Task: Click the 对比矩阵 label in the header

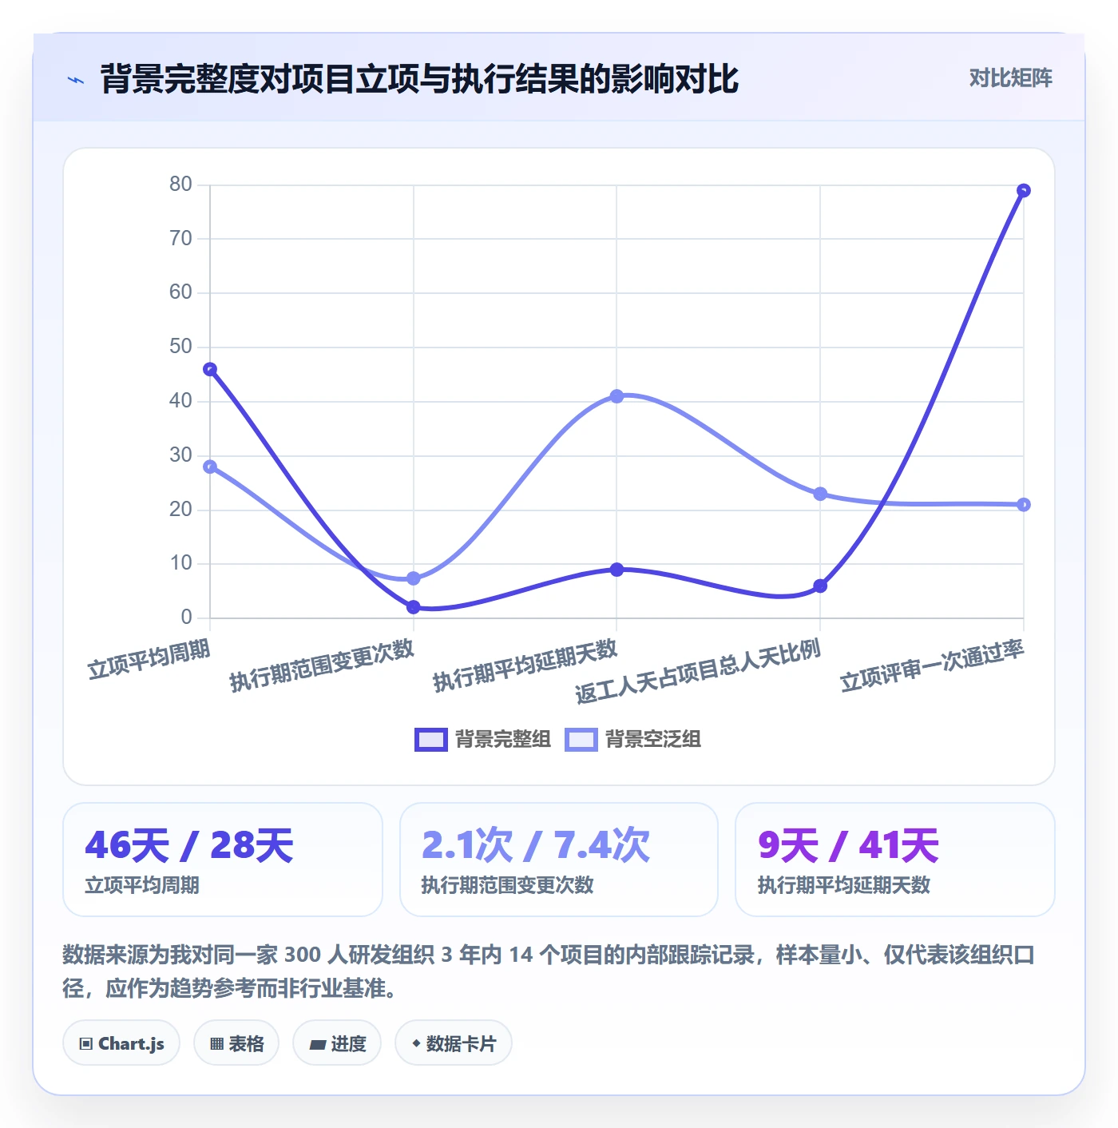Action: (1010, 78)
